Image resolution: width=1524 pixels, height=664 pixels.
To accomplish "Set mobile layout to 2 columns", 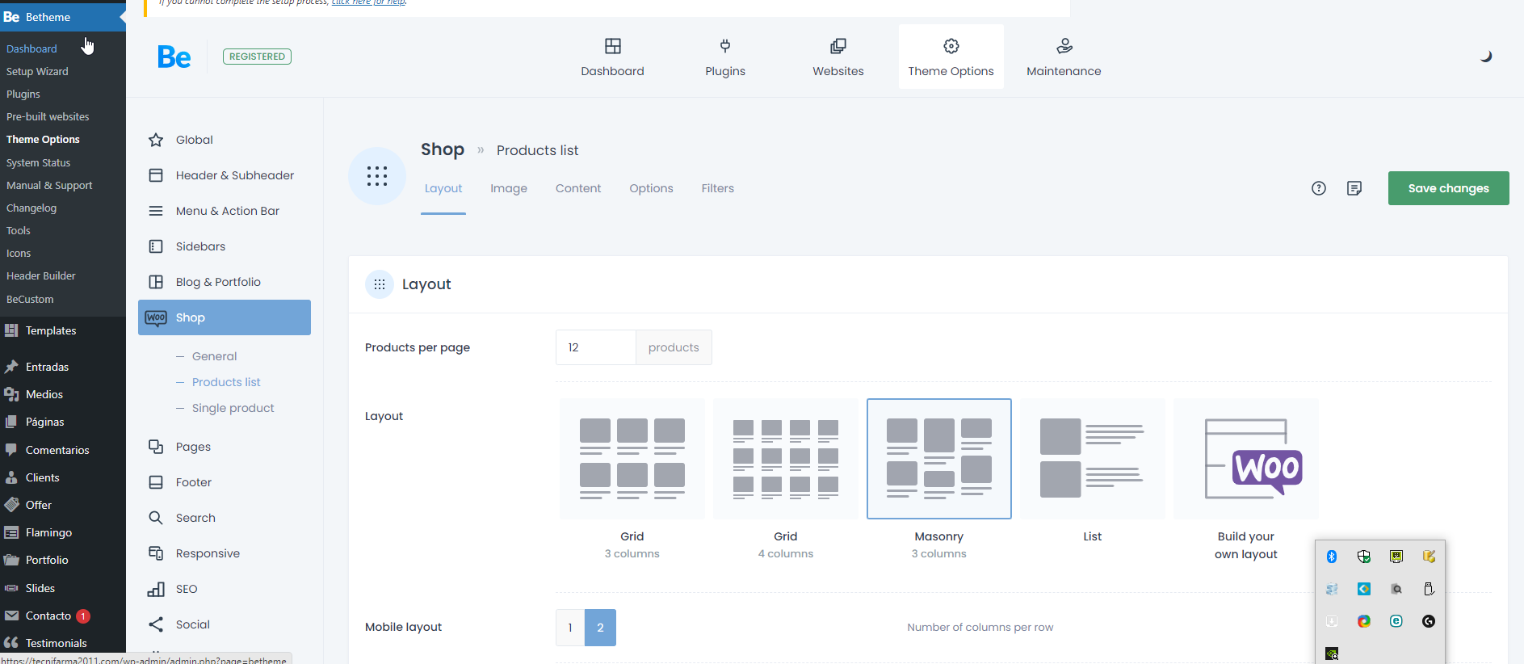I will (600, 628).
